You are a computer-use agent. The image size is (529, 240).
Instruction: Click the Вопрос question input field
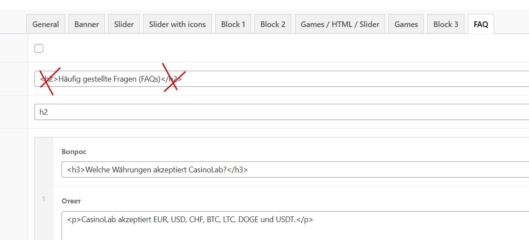pyautogui.click(x=295, y=170)
